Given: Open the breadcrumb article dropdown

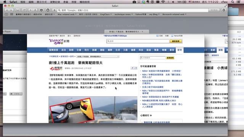Looking at the screenshot, I should [98, 56].
